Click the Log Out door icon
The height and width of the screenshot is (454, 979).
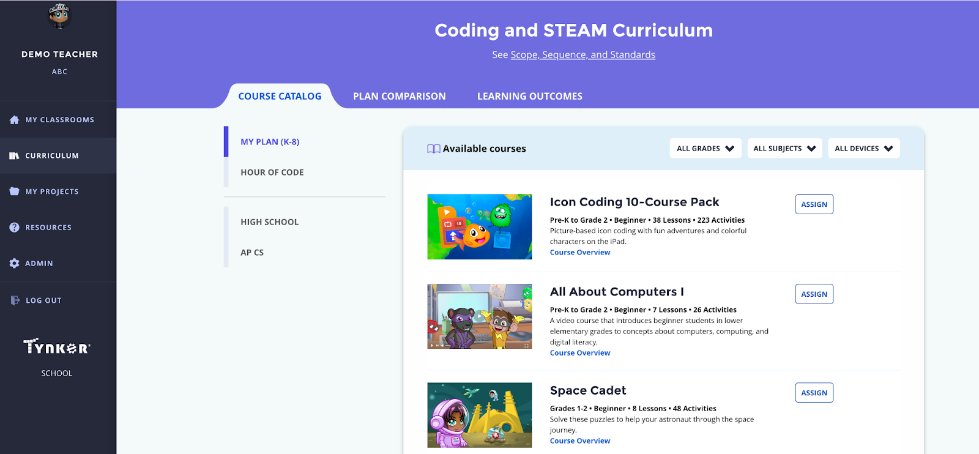point(15,300)
